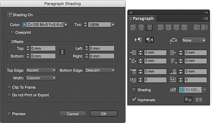Toggle the Hyphenate checkbox

pyautogui.click(x=134, y=100)
